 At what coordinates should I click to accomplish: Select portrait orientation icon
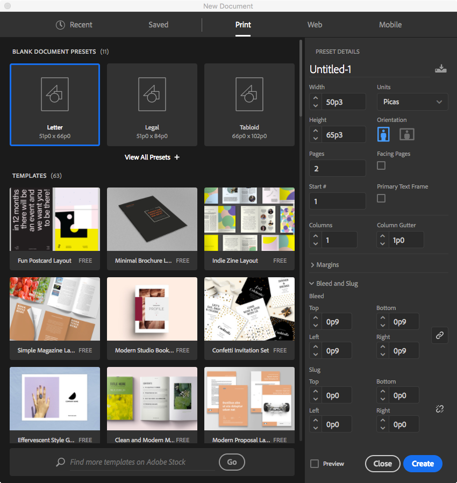pos(383,134)
